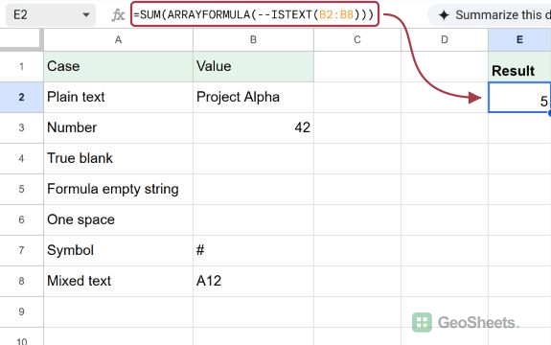Select column A header

pyautogui.click(x=119, y=39)
